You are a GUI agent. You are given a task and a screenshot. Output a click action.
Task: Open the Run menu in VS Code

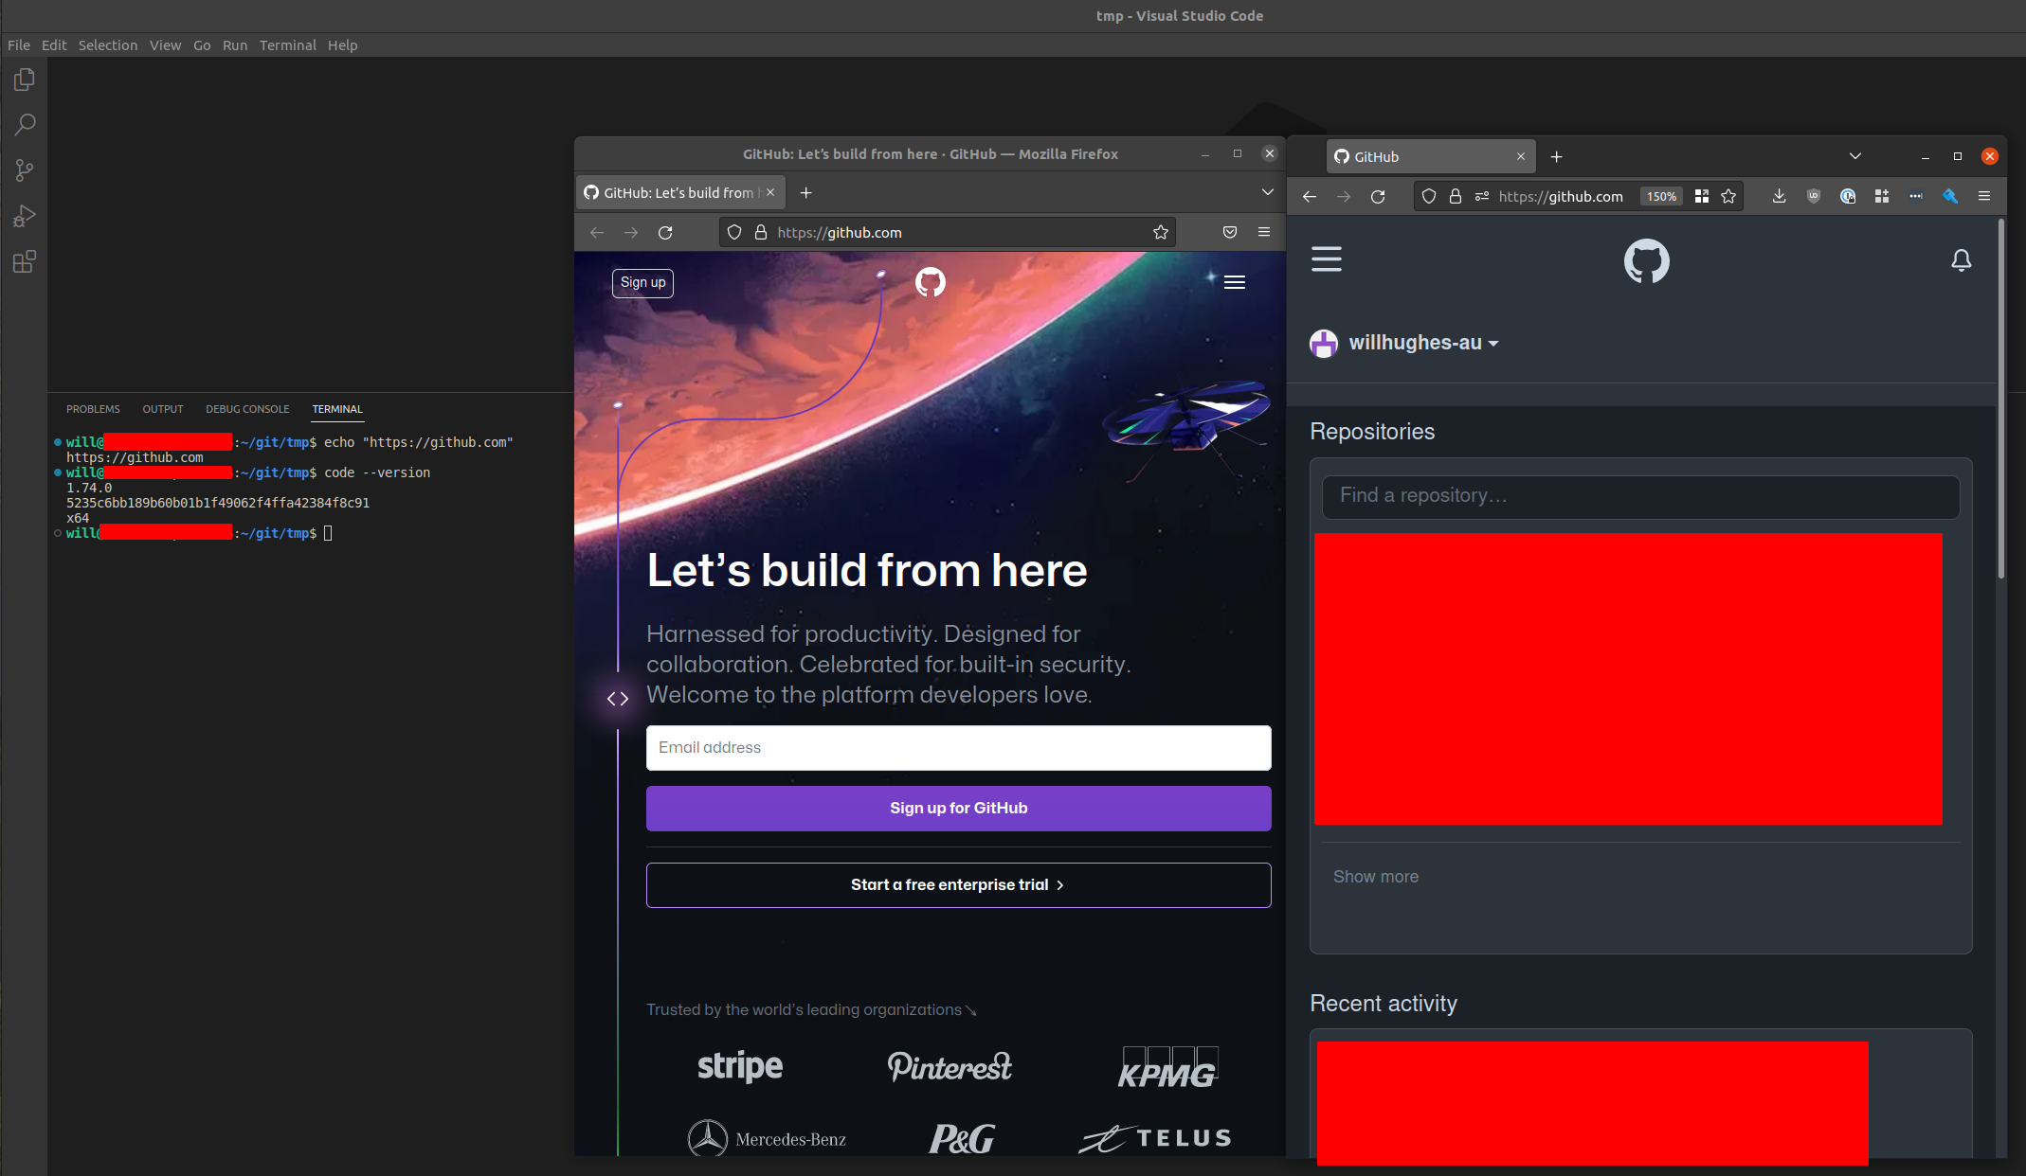(234, 45)
